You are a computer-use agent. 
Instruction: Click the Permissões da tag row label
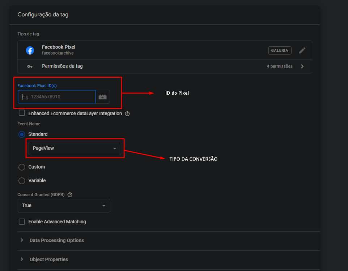click(62, 66)
